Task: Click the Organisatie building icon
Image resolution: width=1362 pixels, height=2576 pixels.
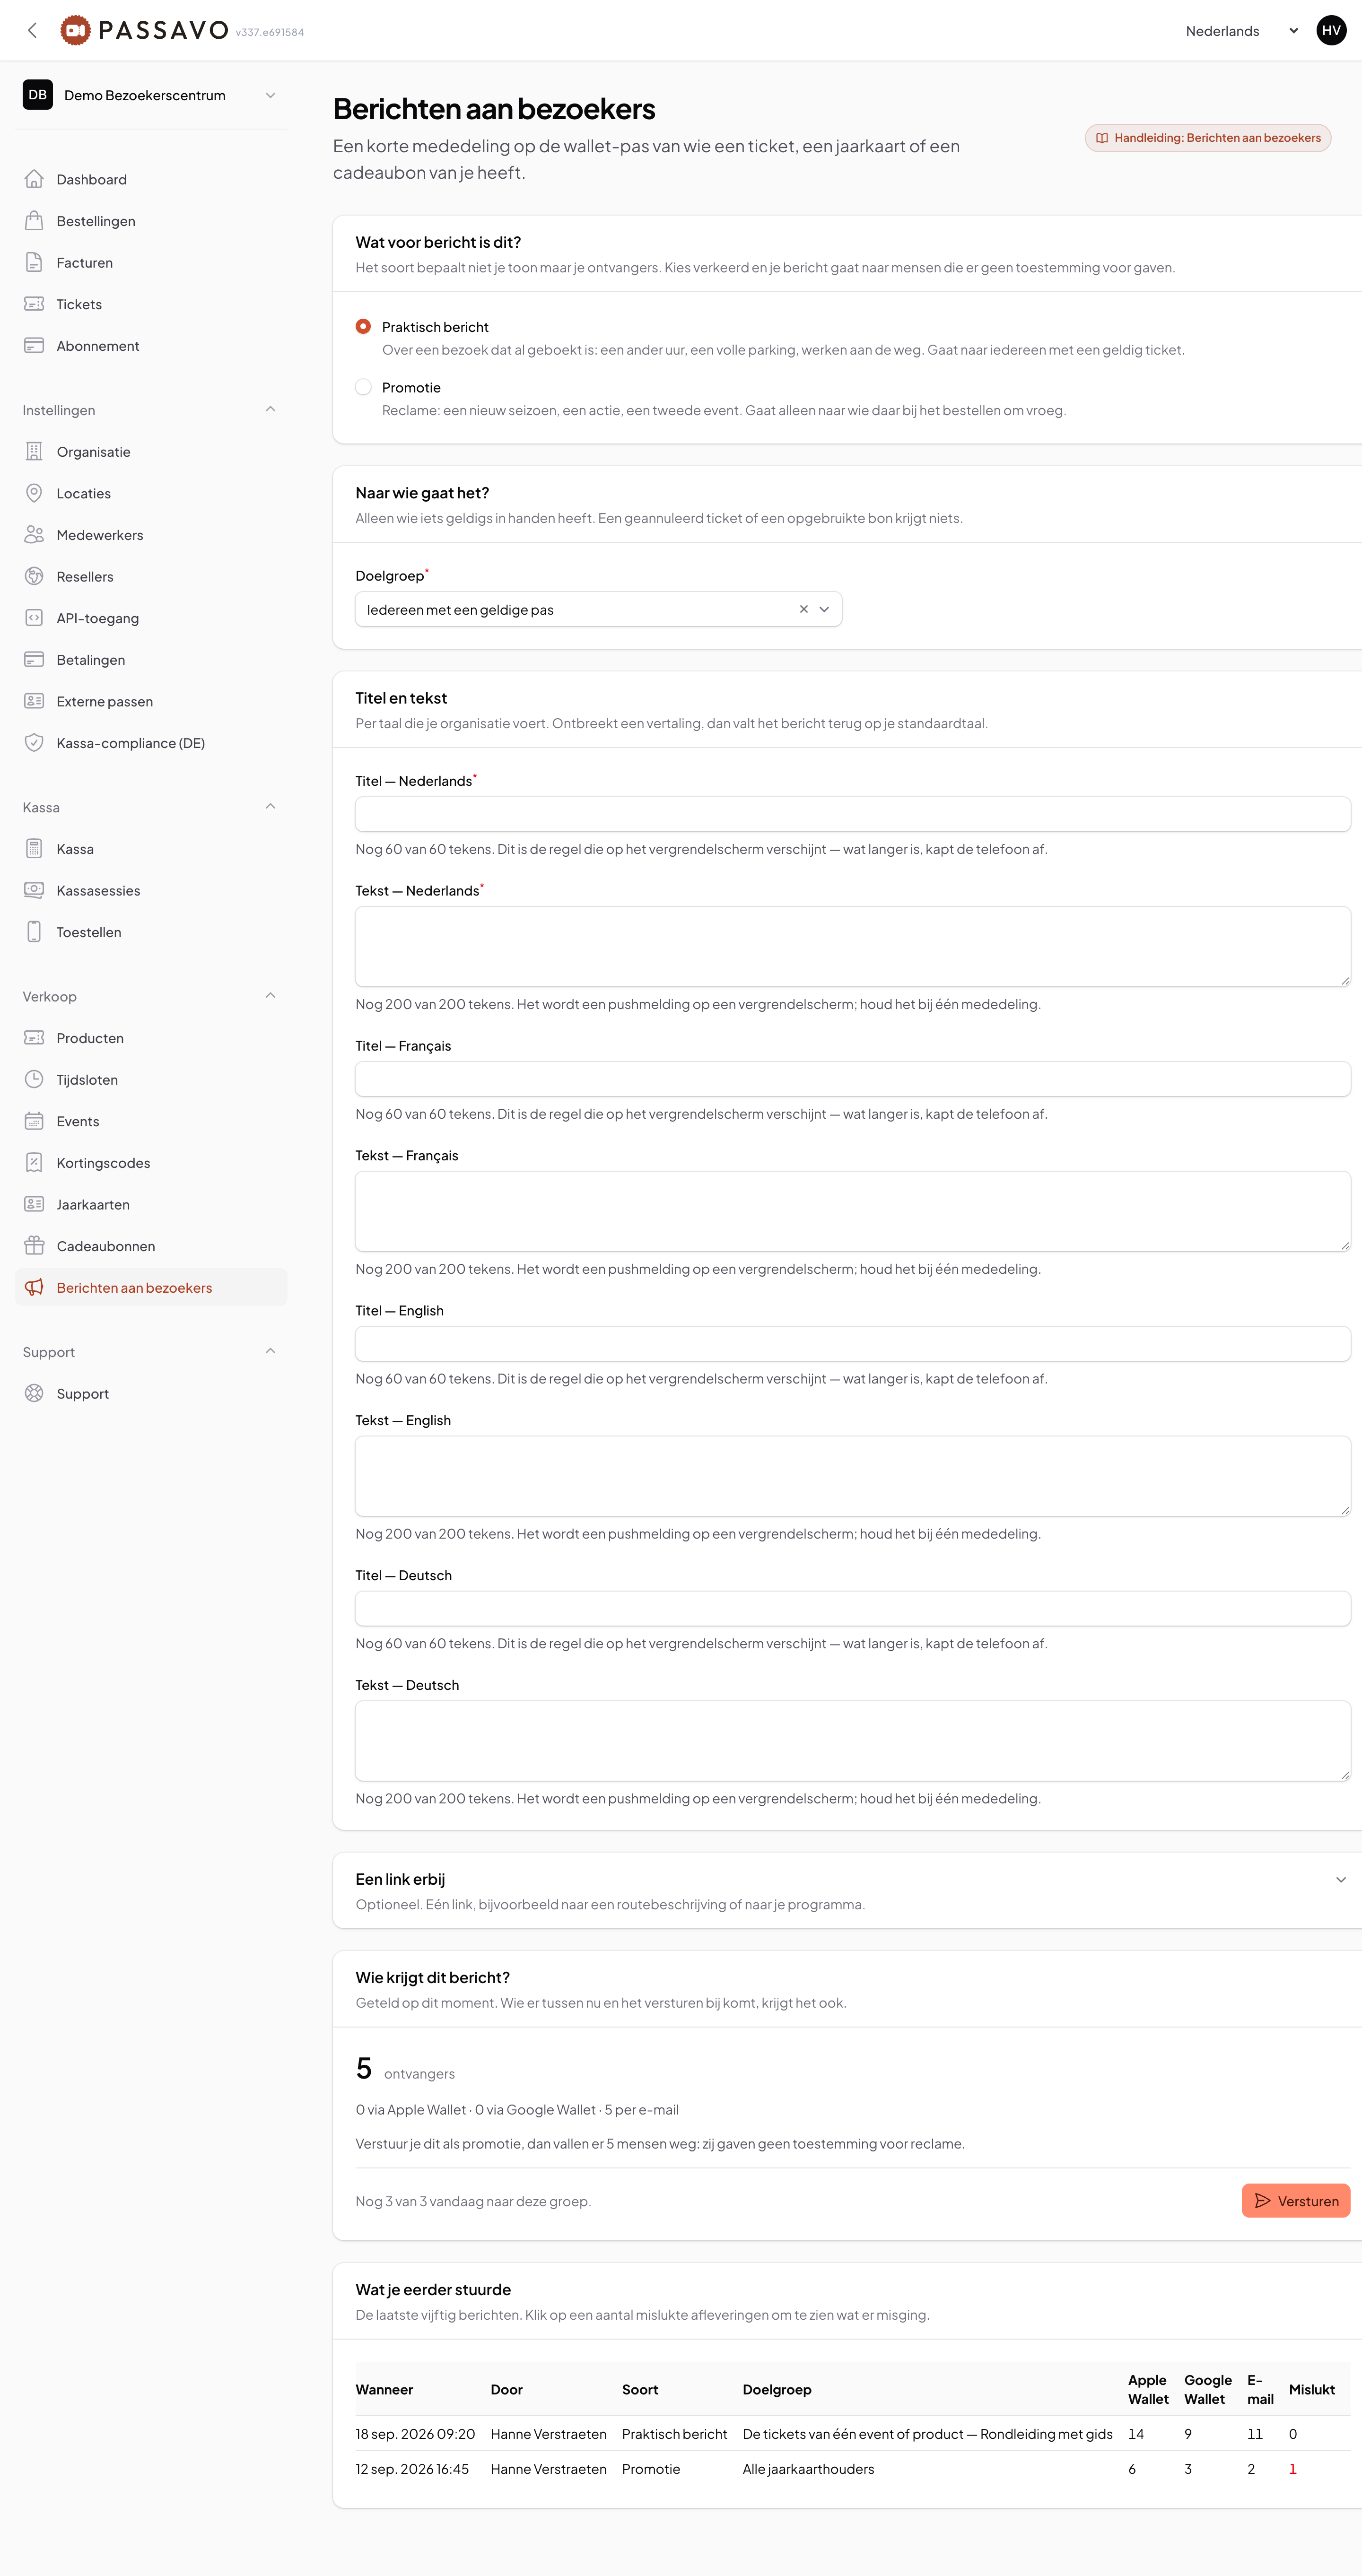Action: pos(34,452)
